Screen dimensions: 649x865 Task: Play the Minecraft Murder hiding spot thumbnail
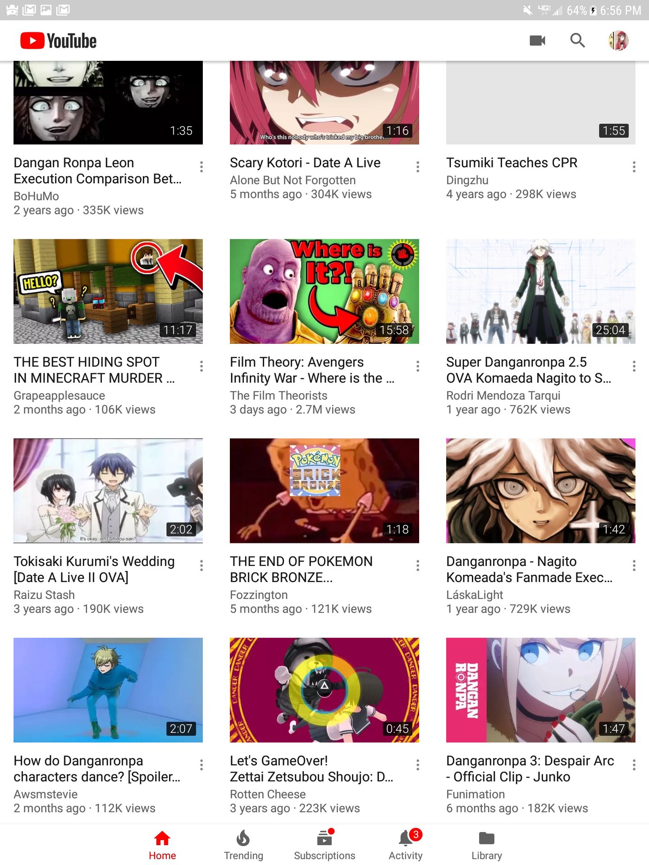(108, 291)
